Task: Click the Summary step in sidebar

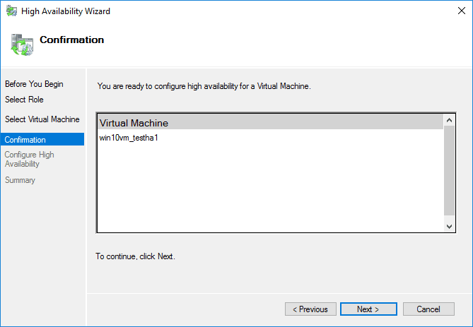Action: [x=20, y=180]
